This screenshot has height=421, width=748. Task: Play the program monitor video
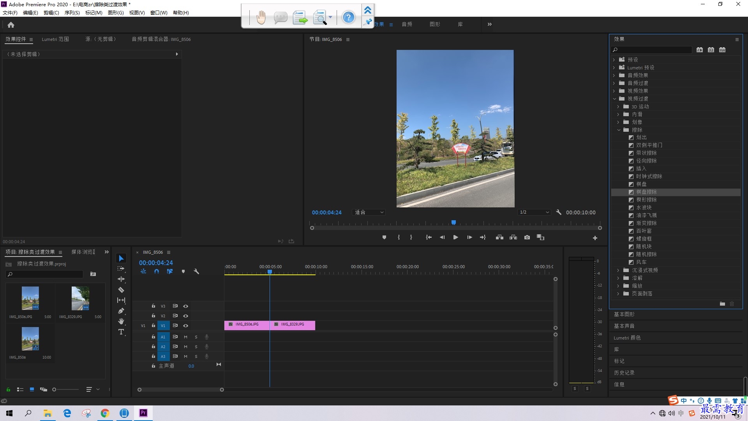(x=455, y=237)
